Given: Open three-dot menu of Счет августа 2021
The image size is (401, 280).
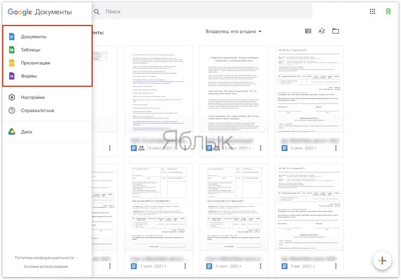Looking at the screenshot, I should (x=260, y=266).
